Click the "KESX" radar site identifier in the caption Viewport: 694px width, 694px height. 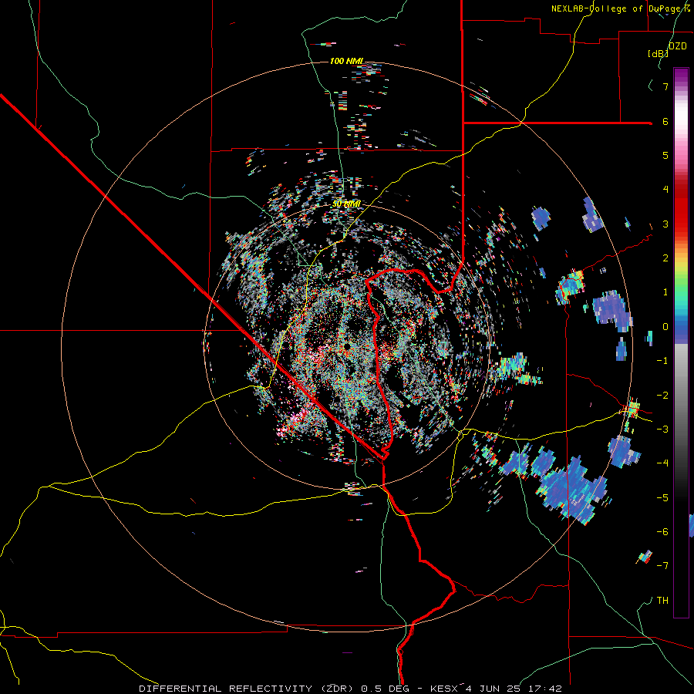[443, 689]
